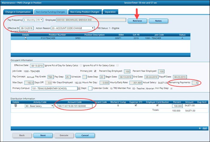
Task: Click the Days Off field
Action: coord(48,83)
